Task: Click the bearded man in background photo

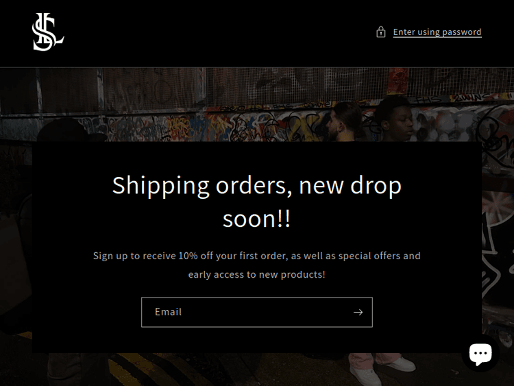Action: (x=342, y=122)
